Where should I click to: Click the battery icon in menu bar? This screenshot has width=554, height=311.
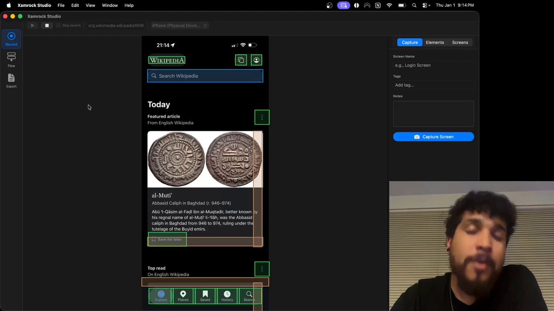402,5
